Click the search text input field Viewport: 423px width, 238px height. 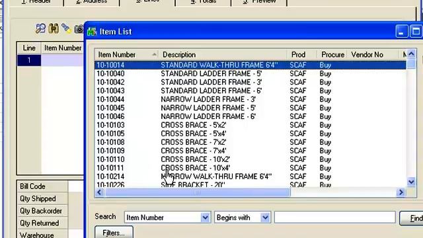tap(335, 218)
